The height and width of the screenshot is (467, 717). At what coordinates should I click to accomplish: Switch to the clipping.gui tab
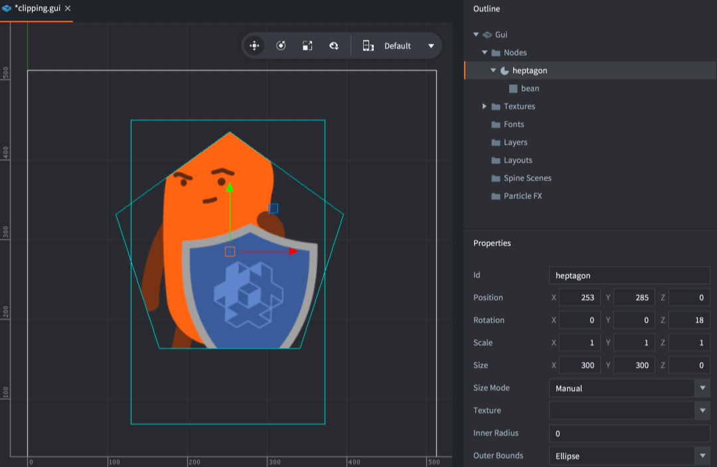(x=36, y=10)
